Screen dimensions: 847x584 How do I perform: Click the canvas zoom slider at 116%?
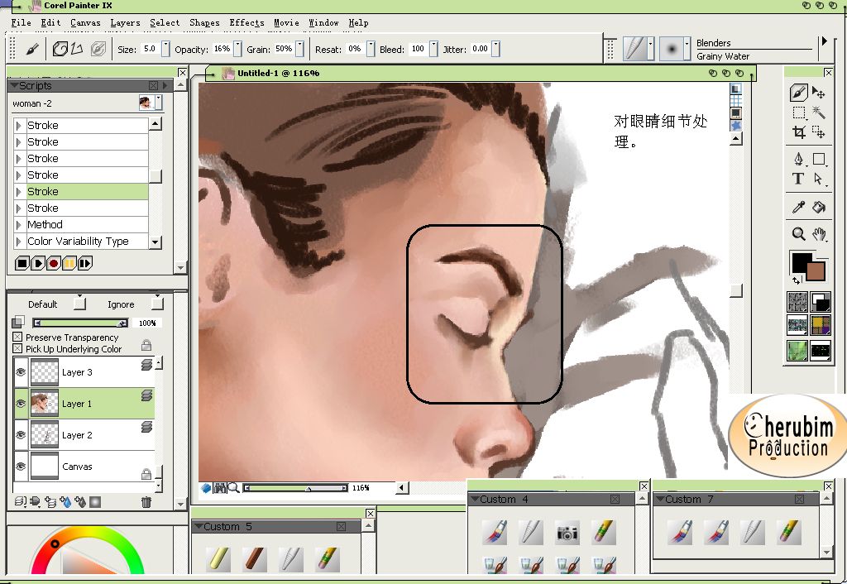click(295, 488)
